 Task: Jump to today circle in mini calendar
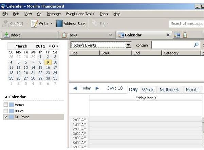click(x=53, y=46)
